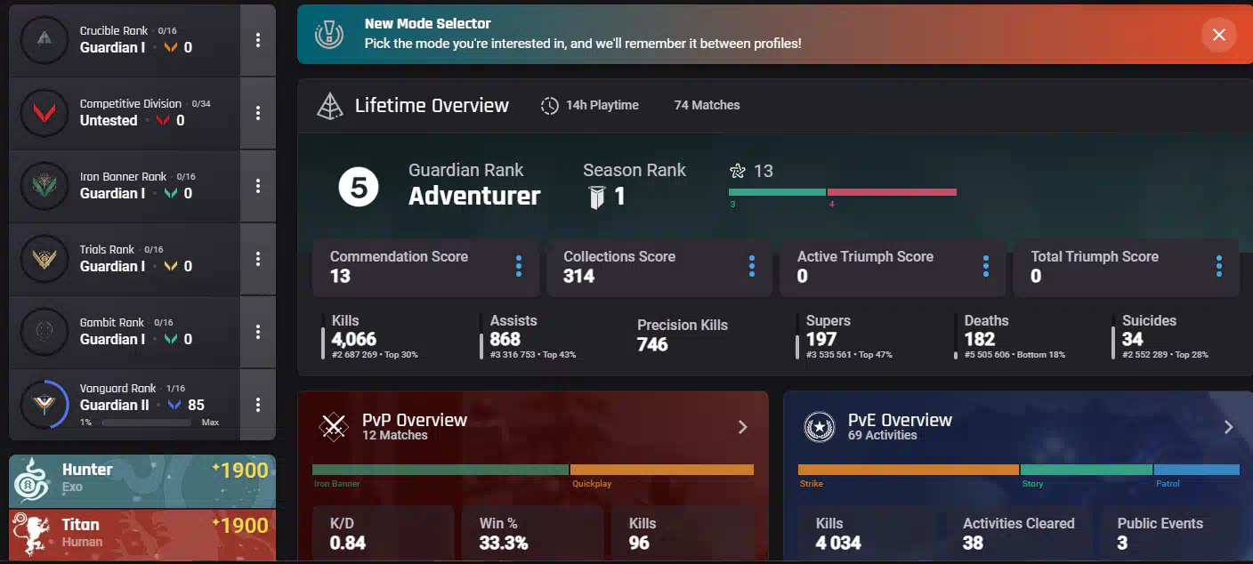Screen dimensions: 1253x564
Task: Open Commendation Score options menu
Action: click(519, 266)
